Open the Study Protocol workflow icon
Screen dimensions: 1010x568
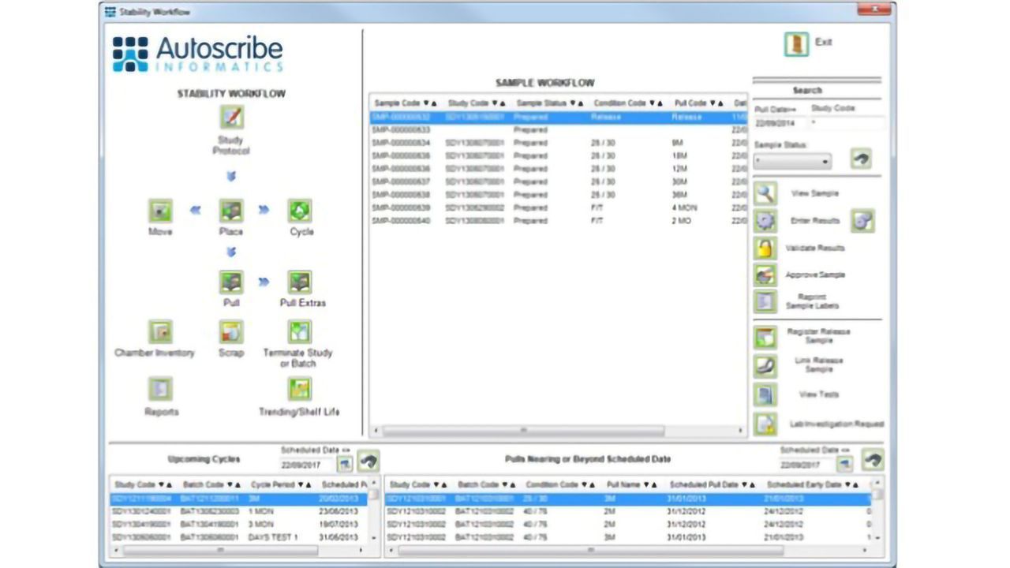click(231, 118)
